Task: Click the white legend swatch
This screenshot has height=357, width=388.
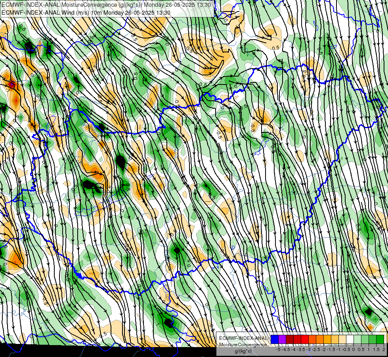Action: point(350,339)
